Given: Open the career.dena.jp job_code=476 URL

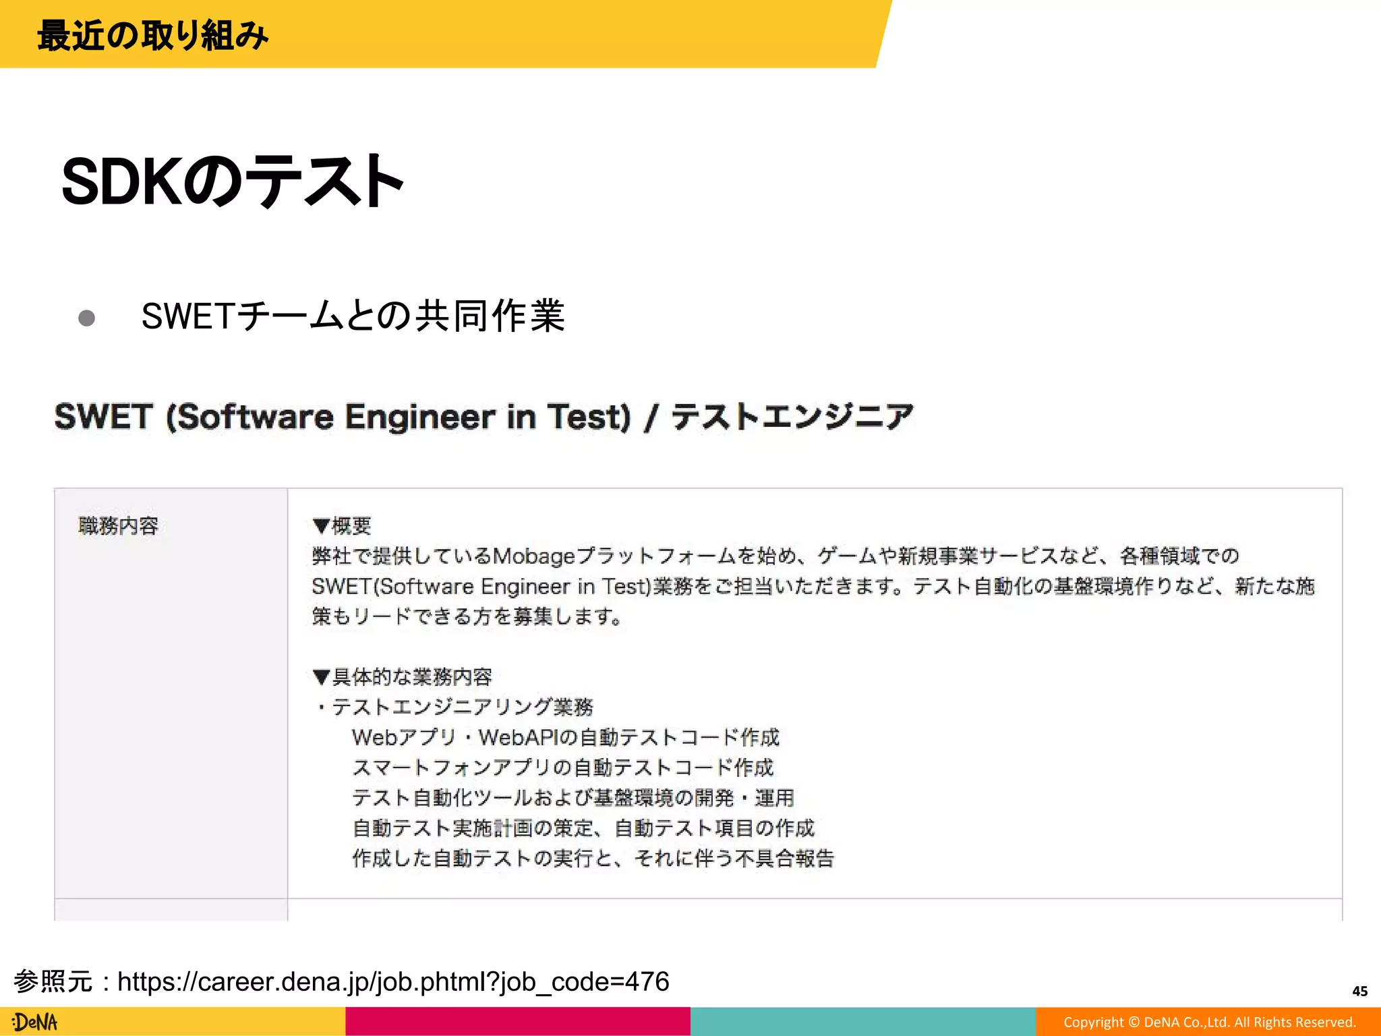Looking at the screenshot, I should point(393,982).
